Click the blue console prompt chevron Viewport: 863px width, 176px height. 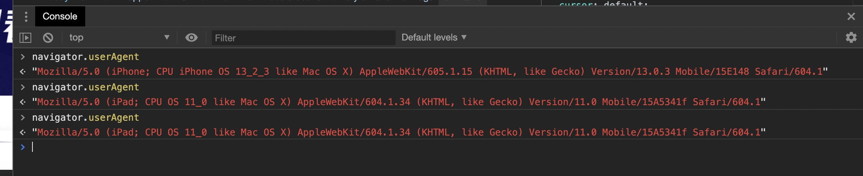tap(23, 147)
